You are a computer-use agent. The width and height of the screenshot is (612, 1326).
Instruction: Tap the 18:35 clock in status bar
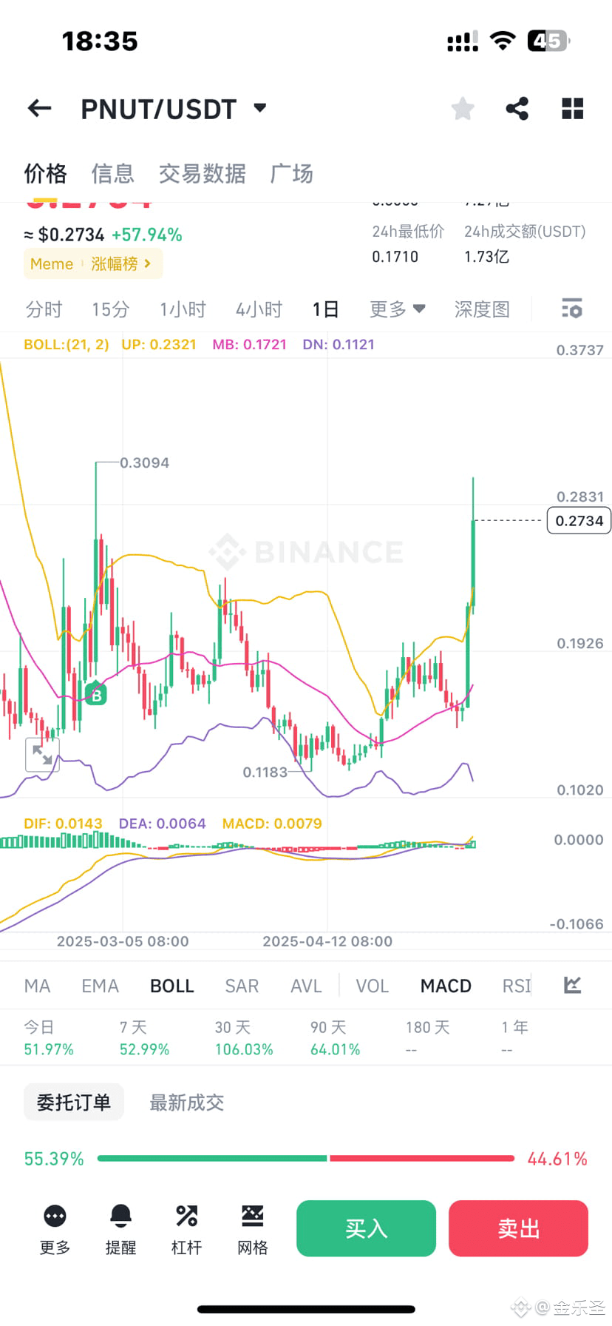click(100, 41)
